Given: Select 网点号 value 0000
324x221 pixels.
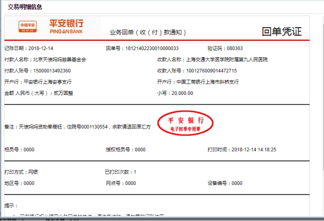Looking at the screenshot, I should [x=131, y=183].
